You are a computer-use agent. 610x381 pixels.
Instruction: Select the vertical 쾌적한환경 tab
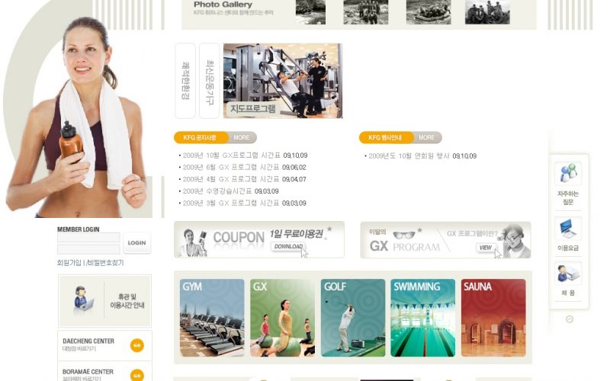pyautogui.click(x=185, y=81)
